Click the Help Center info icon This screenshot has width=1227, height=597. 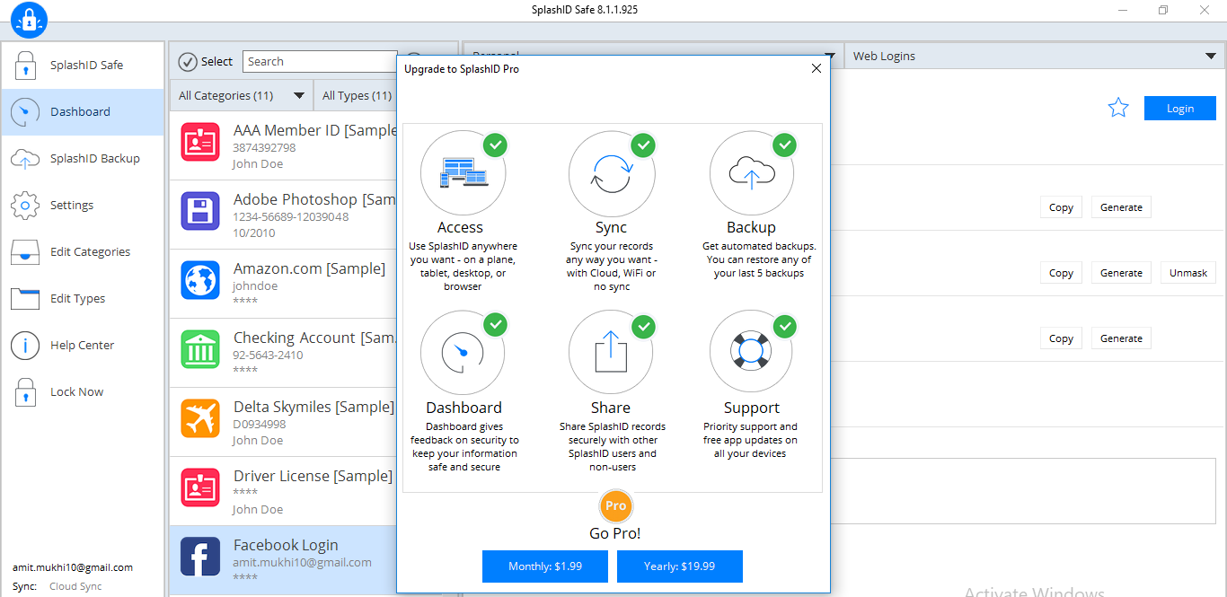point(25,345)
